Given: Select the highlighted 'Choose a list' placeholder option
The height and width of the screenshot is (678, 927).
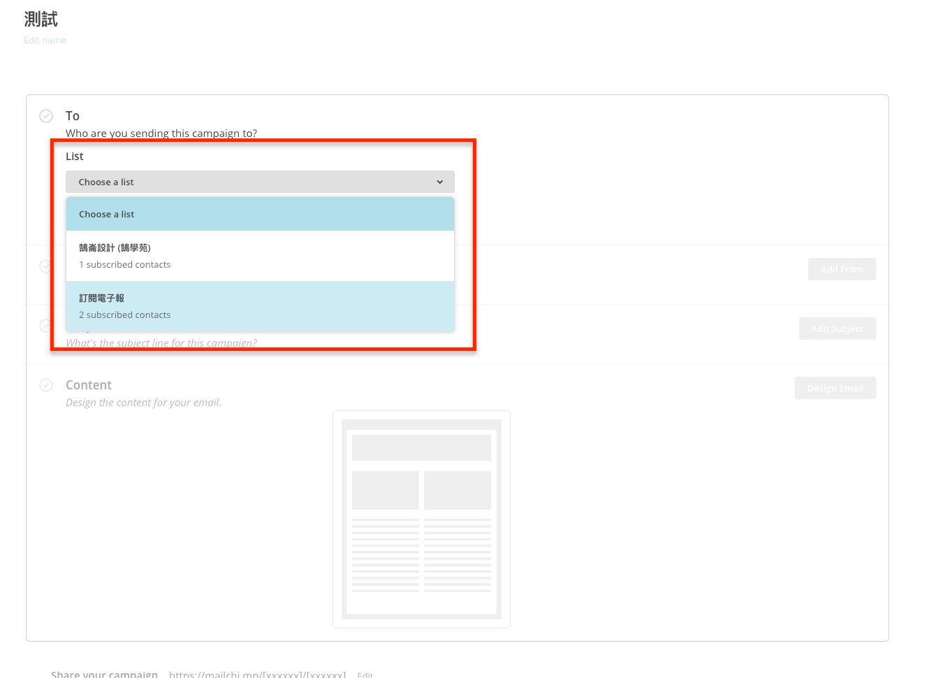Looking at the screenshot, I should (x=260, y=215).
